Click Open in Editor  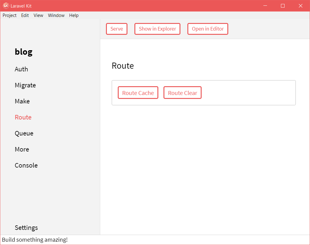tap(208, 29)
